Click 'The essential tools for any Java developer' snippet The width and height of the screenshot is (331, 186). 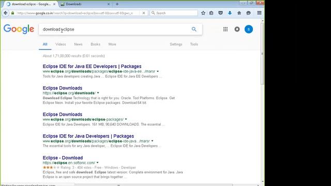(x=102, y=146)
